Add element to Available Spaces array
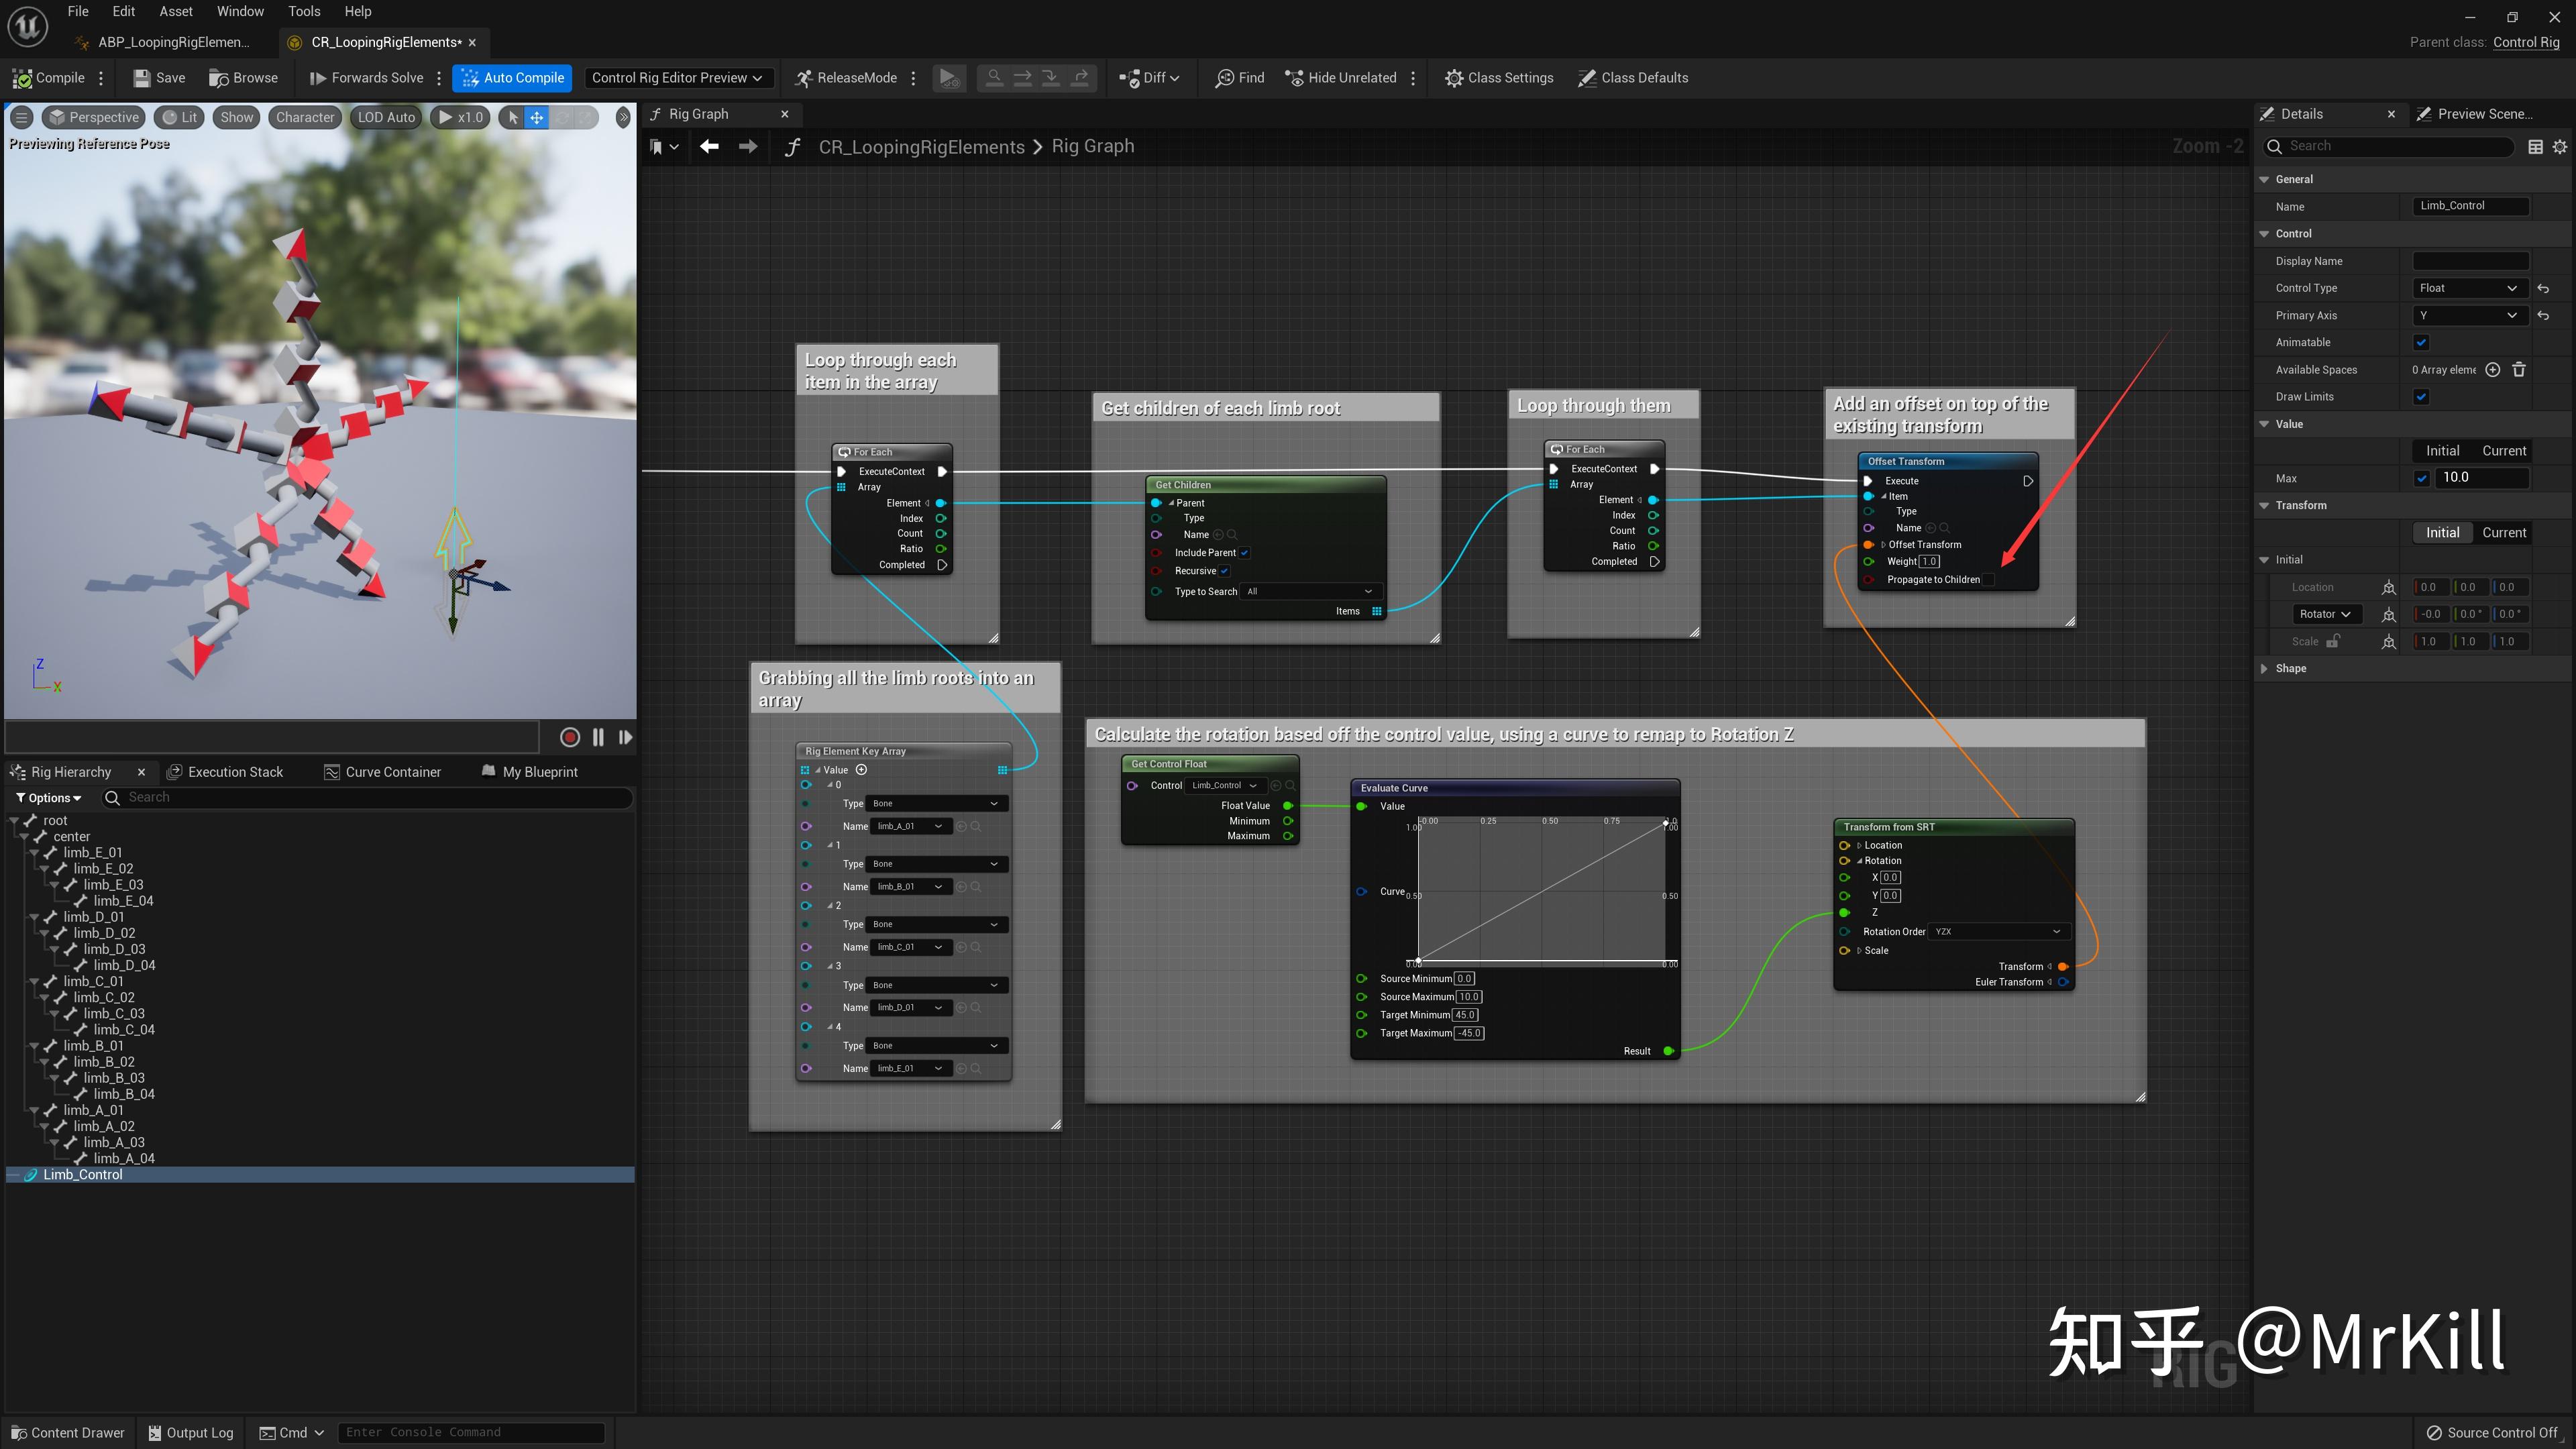Screen dimensions: 2576x1449 (2492, 370)
